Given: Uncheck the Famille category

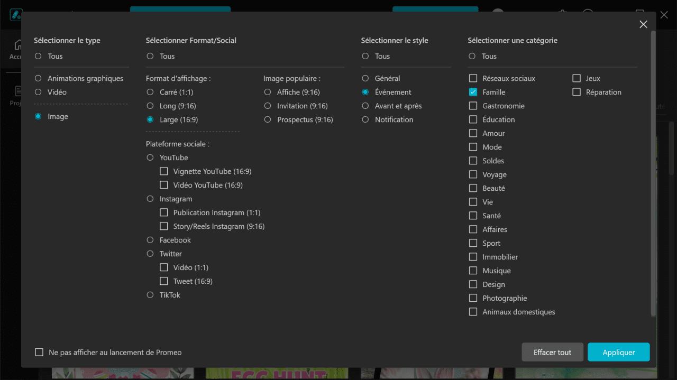Looking at the screenshot, I should click(x=473, y=92).
